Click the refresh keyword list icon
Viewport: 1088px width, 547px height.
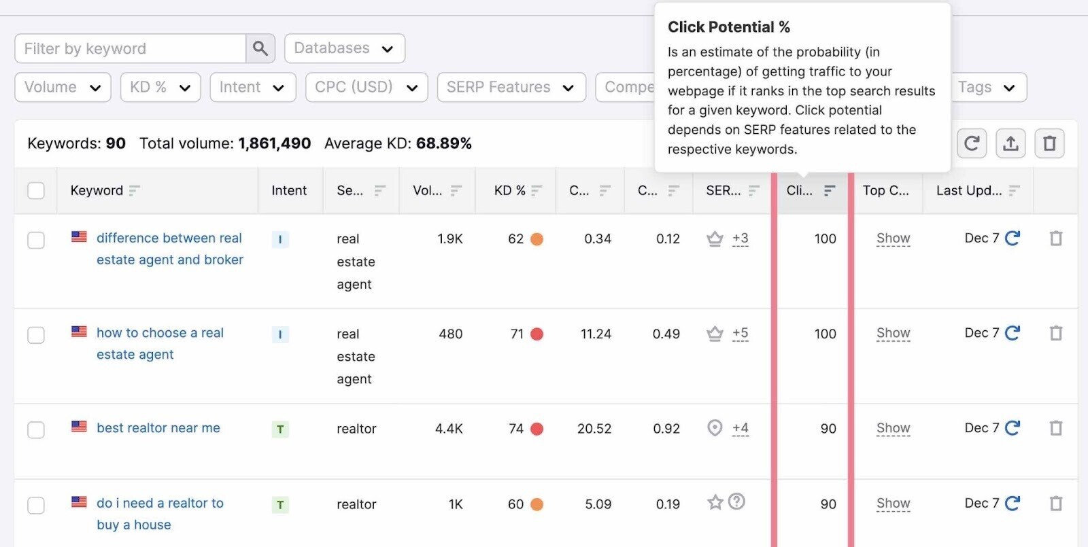[972, 143]
